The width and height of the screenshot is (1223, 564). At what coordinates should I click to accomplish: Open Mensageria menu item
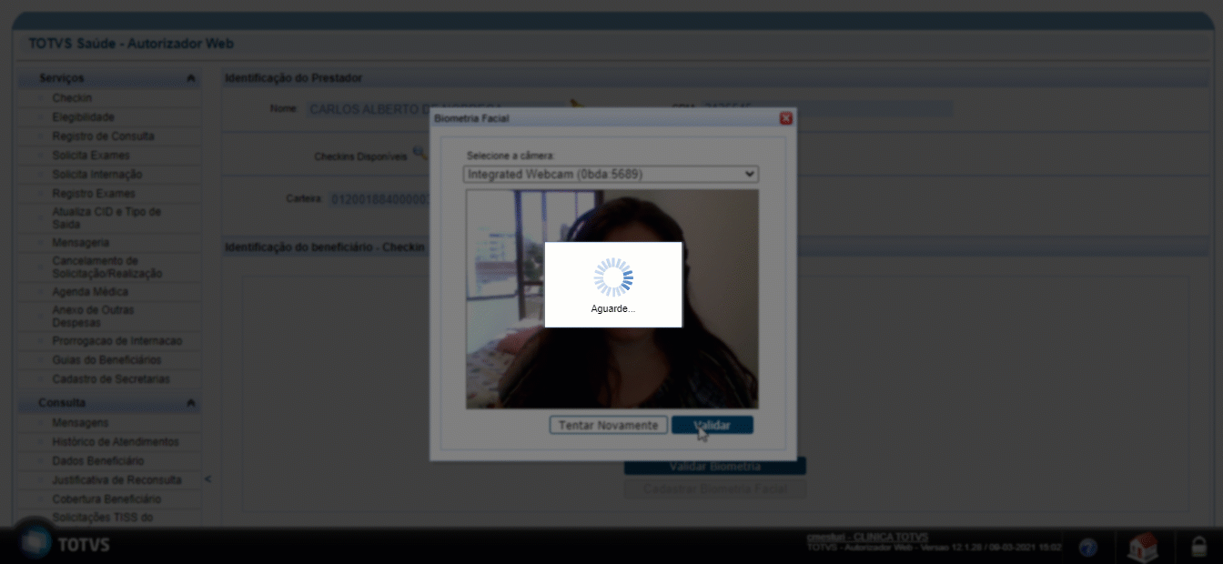point(80,243)
